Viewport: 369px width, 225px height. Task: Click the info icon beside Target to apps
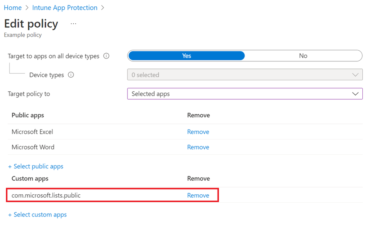106,56
